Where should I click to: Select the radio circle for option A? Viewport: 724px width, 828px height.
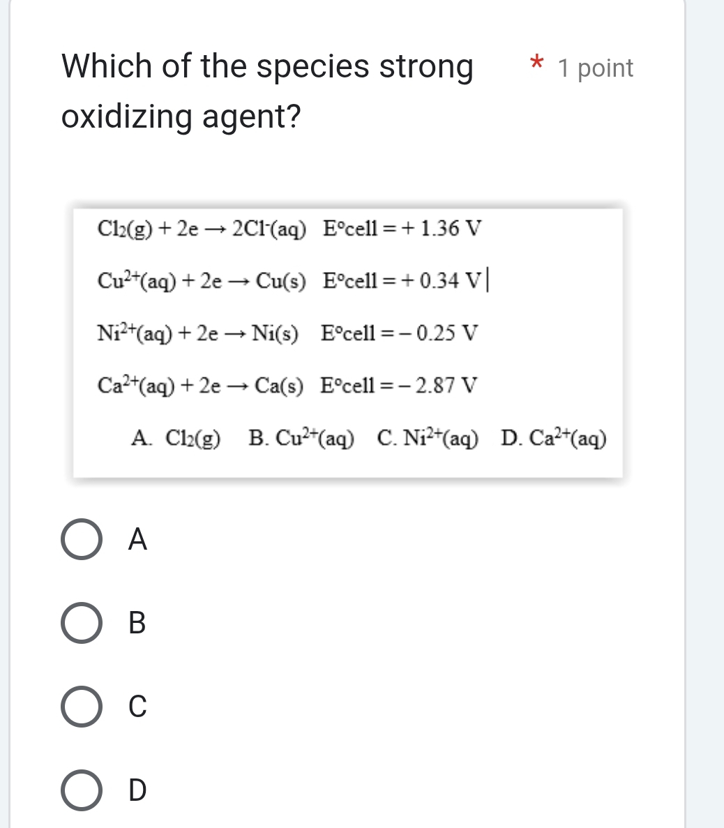[82, 539]
